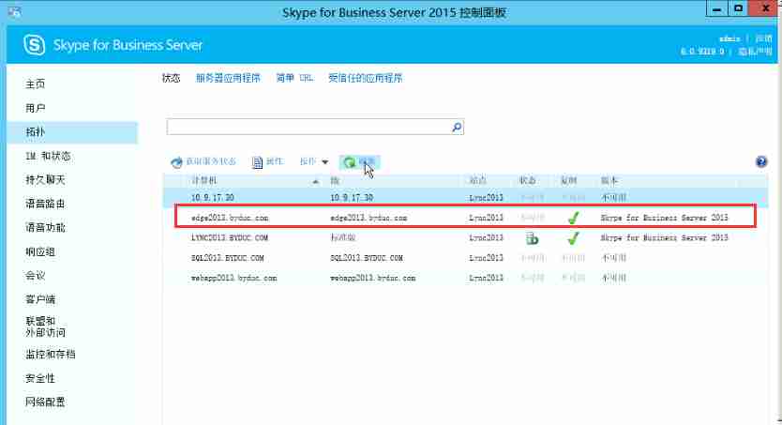The width and height of the screenshot is (782, 425).
Task: Click the 复制 column header
Action: [568, 180]
